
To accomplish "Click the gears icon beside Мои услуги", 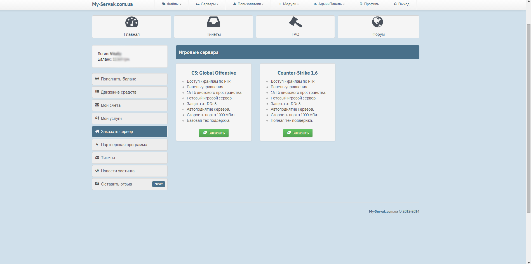I will coord(97,118).
